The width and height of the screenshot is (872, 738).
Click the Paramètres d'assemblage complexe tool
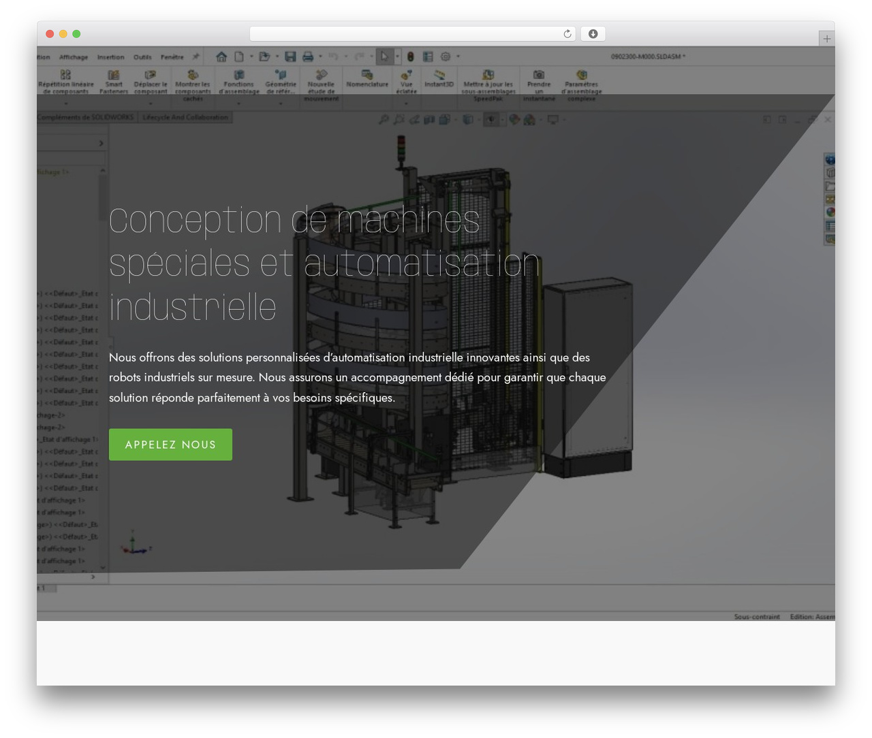click(582, 85)
